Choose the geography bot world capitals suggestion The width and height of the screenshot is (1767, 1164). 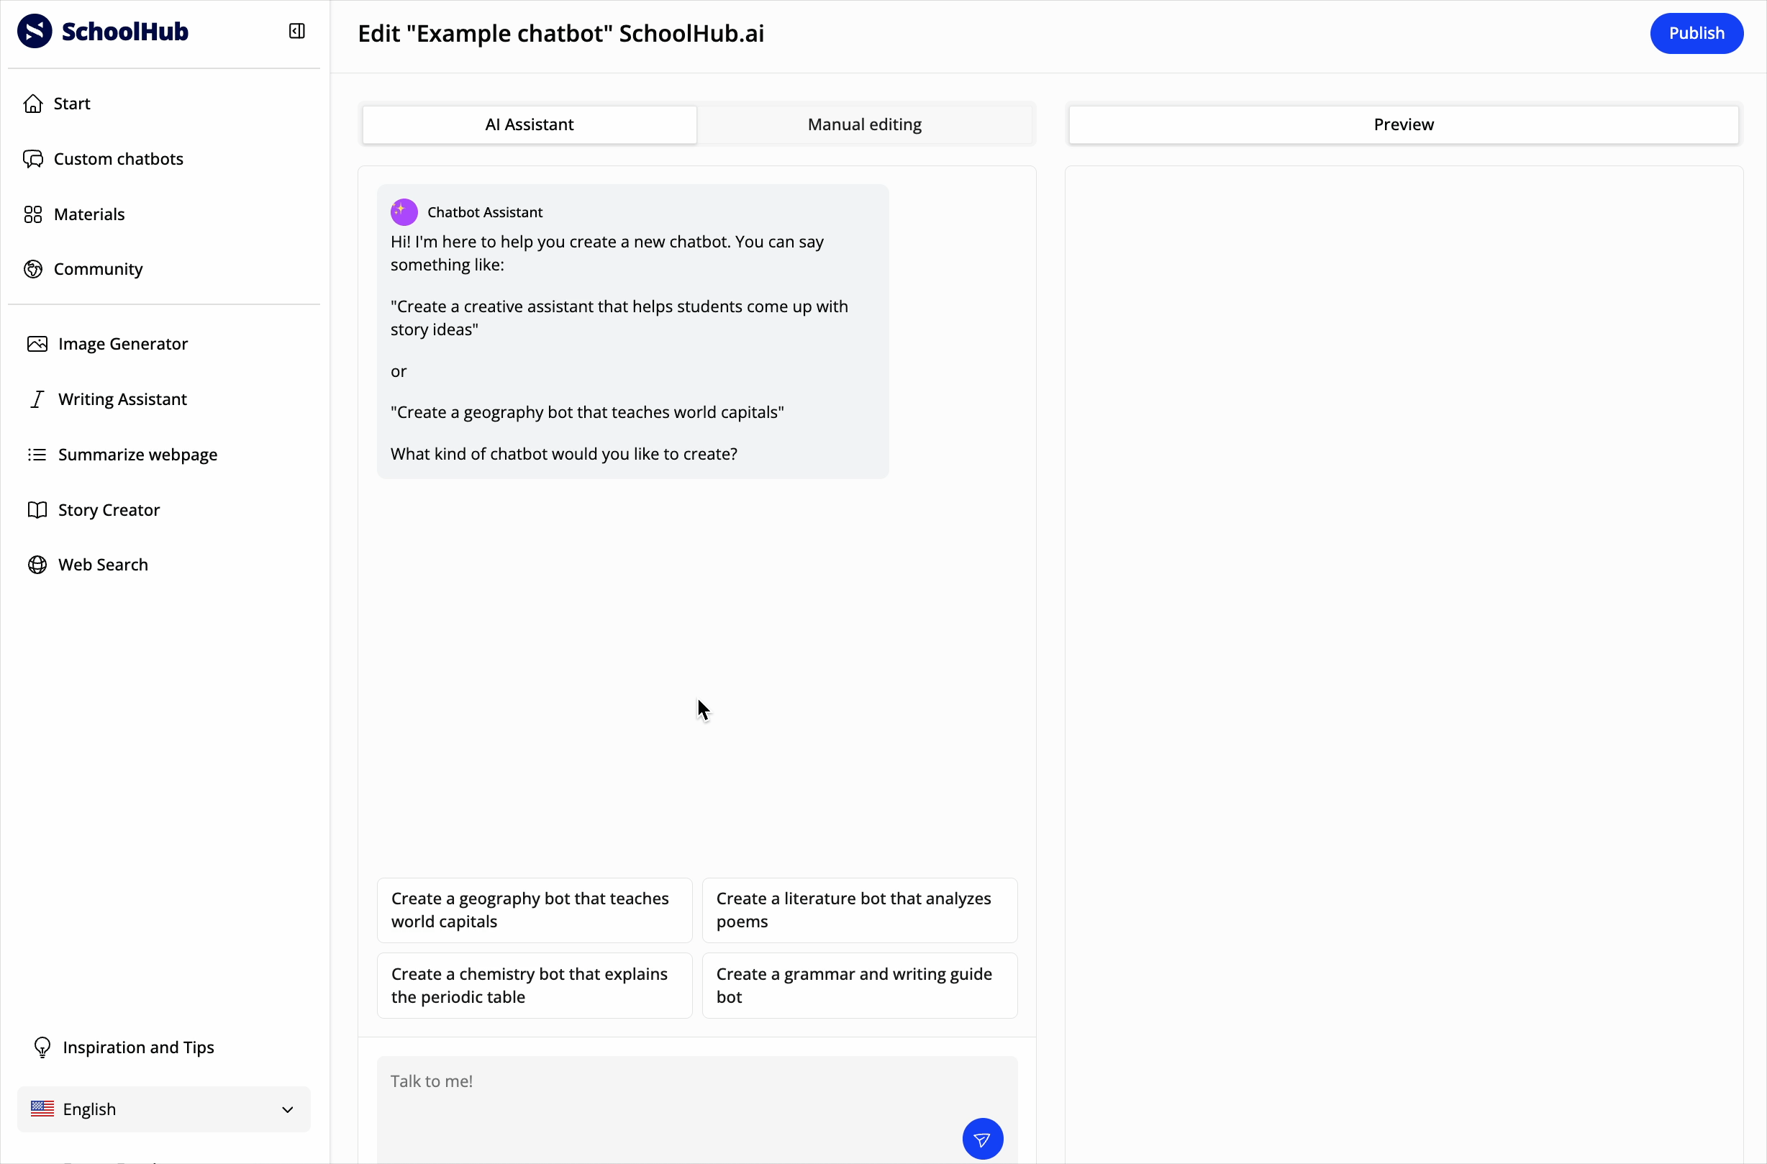(x=534, y=910)
